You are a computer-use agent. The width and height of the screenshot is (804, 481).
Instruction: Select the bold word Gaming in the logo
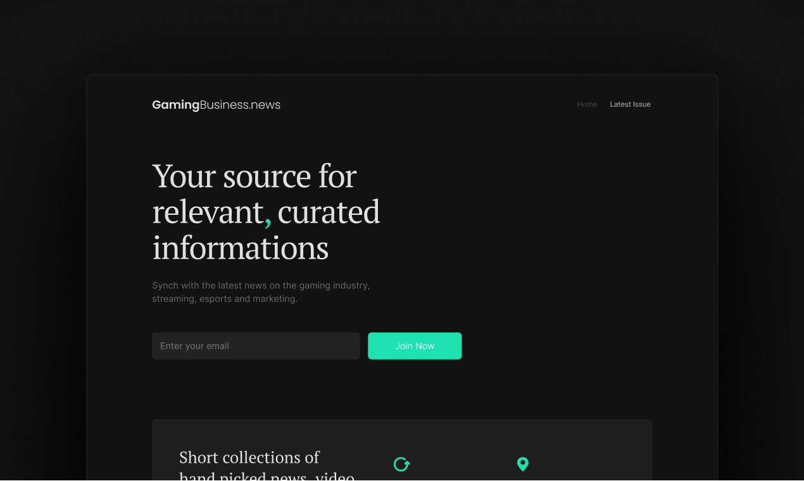tap(175, 104)
